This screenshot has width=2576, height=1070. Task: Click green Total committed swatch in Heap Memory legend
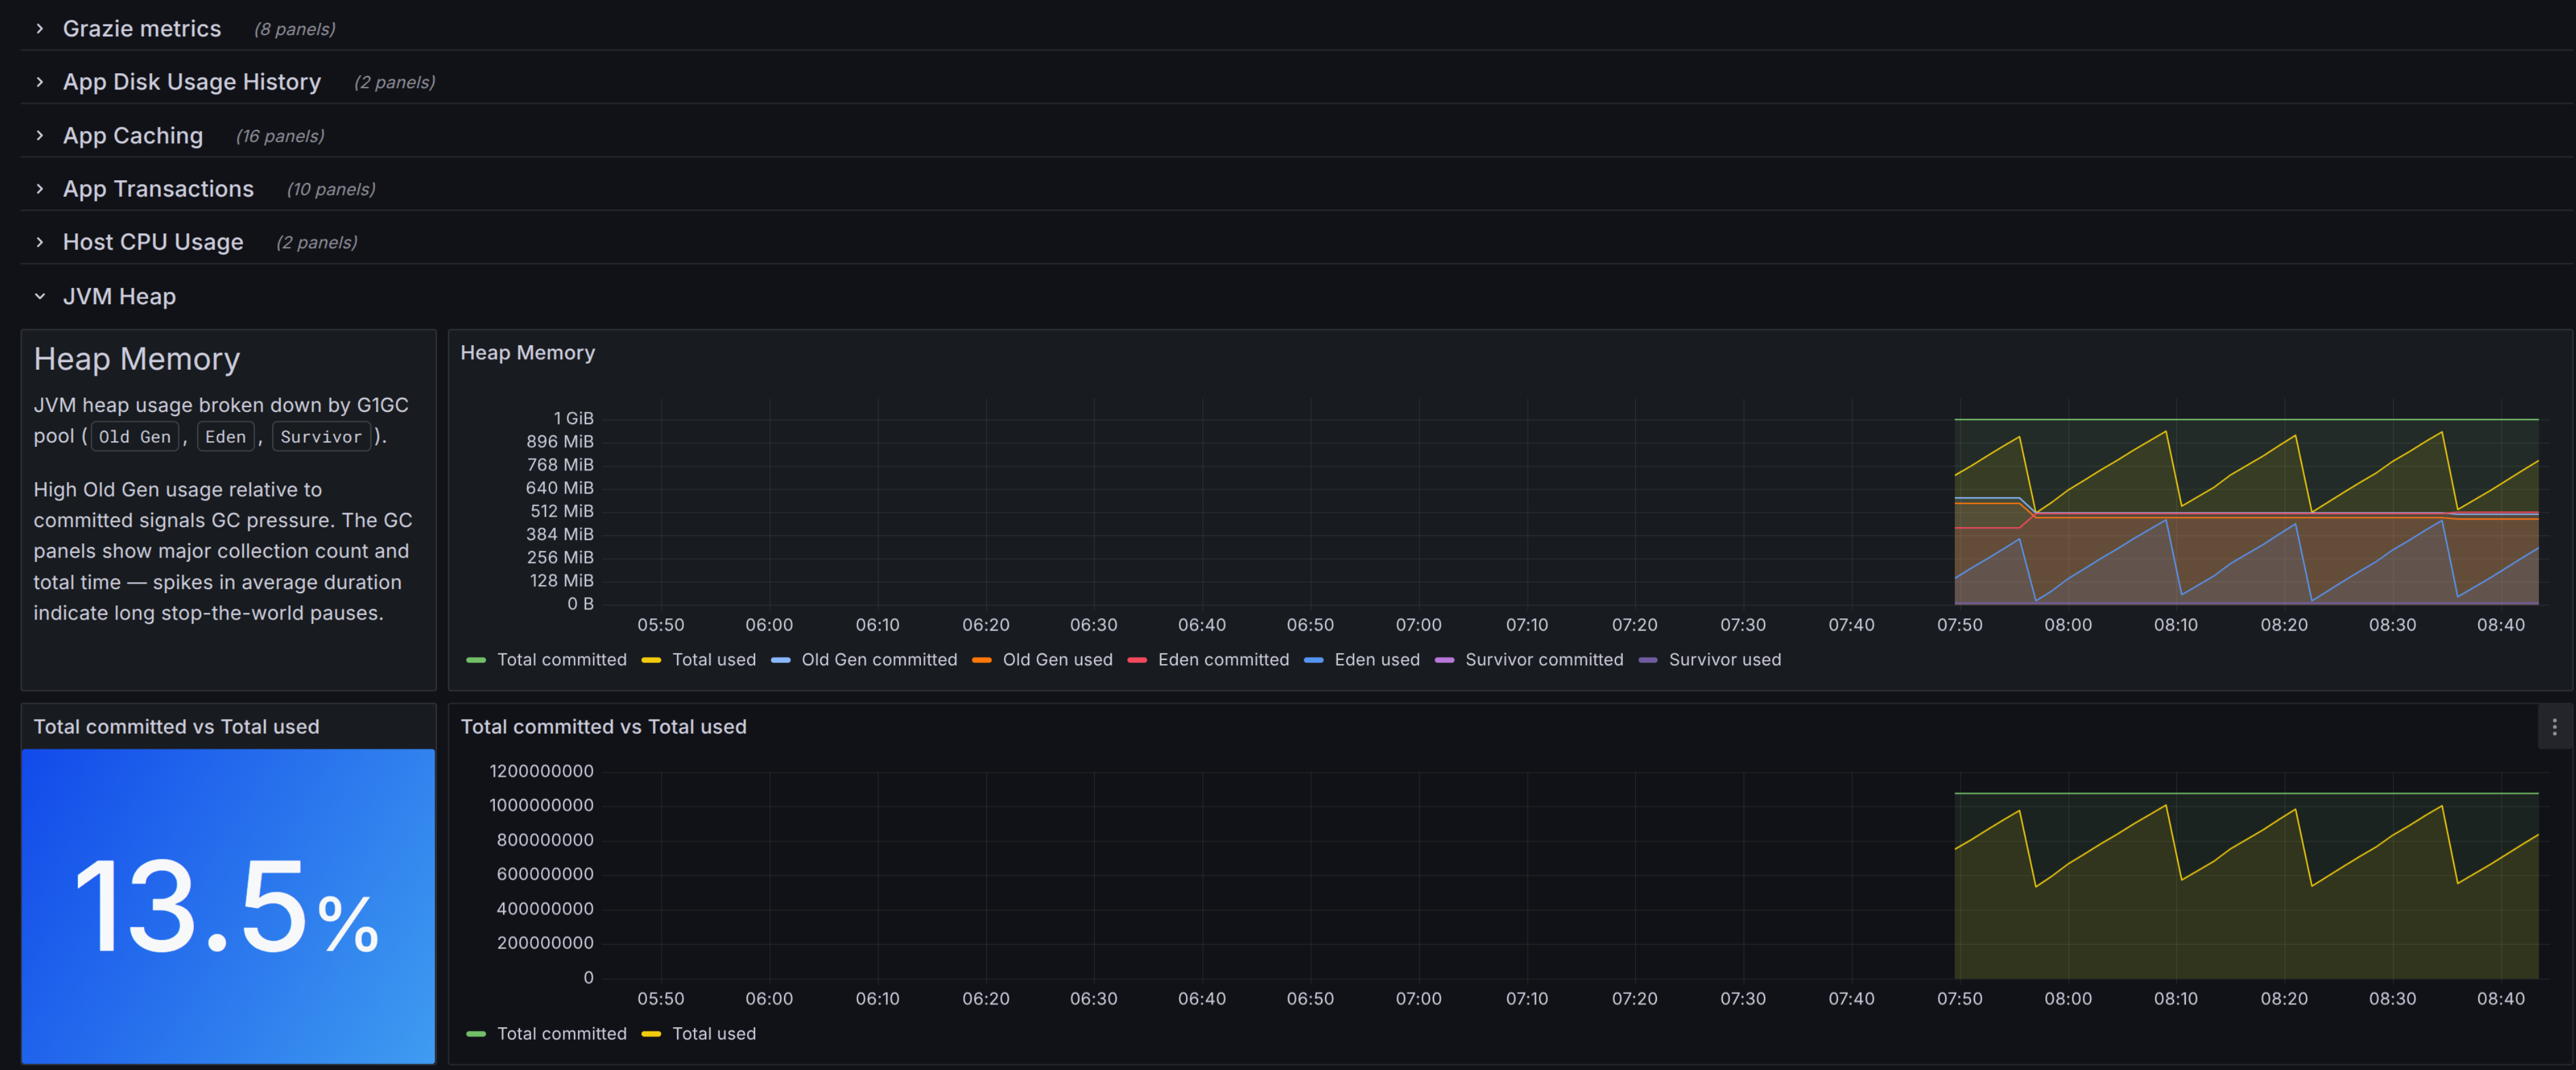476,660
